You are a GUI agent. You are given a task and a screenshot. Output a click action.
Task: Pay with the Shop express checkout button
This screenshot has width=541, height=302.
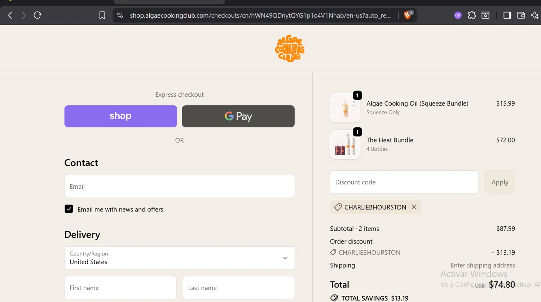(120, 116)
